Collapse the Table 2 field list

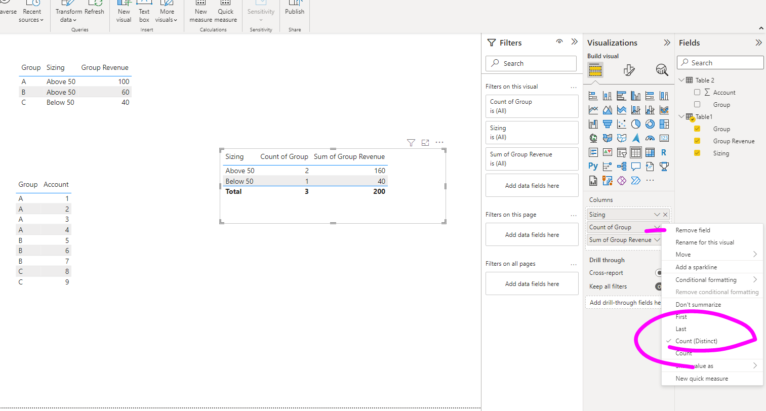(681, 80)
